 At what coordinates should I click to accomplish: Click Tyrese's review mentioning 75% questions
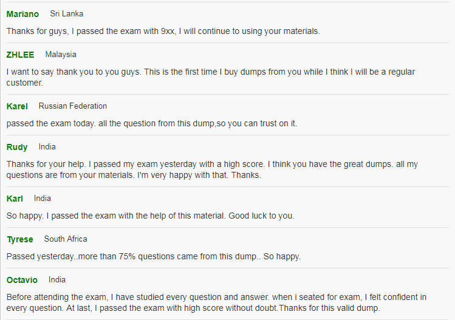pos(153,256)
